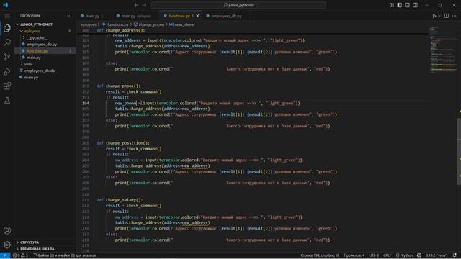
Task: Toggle the secondary side bar
Action: coord(415,5)
